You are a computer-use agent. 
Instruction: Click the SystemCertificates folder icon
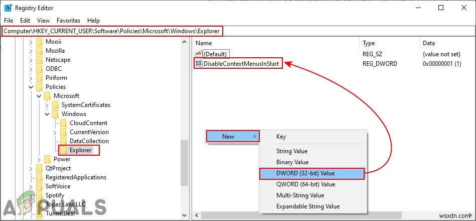pos(55,105)
